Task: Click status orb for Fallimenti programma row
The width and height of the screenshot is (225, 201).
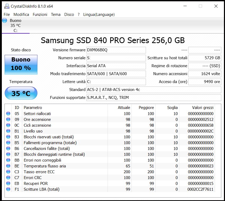Action: click(8, 143)
